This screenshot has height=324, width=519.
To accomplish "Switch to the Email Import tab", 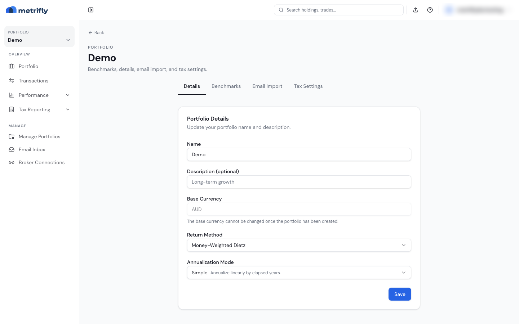I will click(x=267, y=86).
